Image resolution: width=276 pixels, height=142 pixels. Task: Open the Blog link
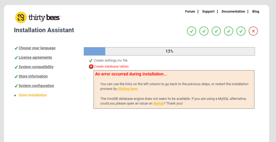[x=256, y=12]
